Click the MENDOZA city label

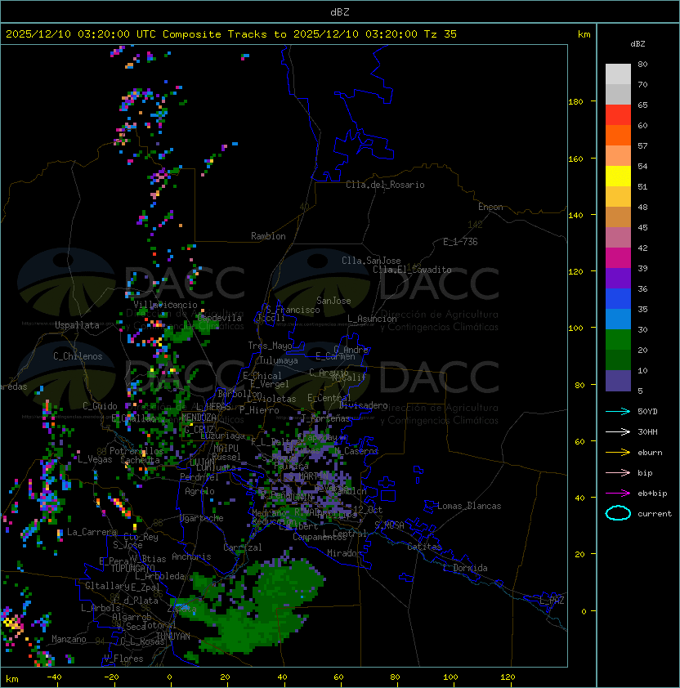199,417
